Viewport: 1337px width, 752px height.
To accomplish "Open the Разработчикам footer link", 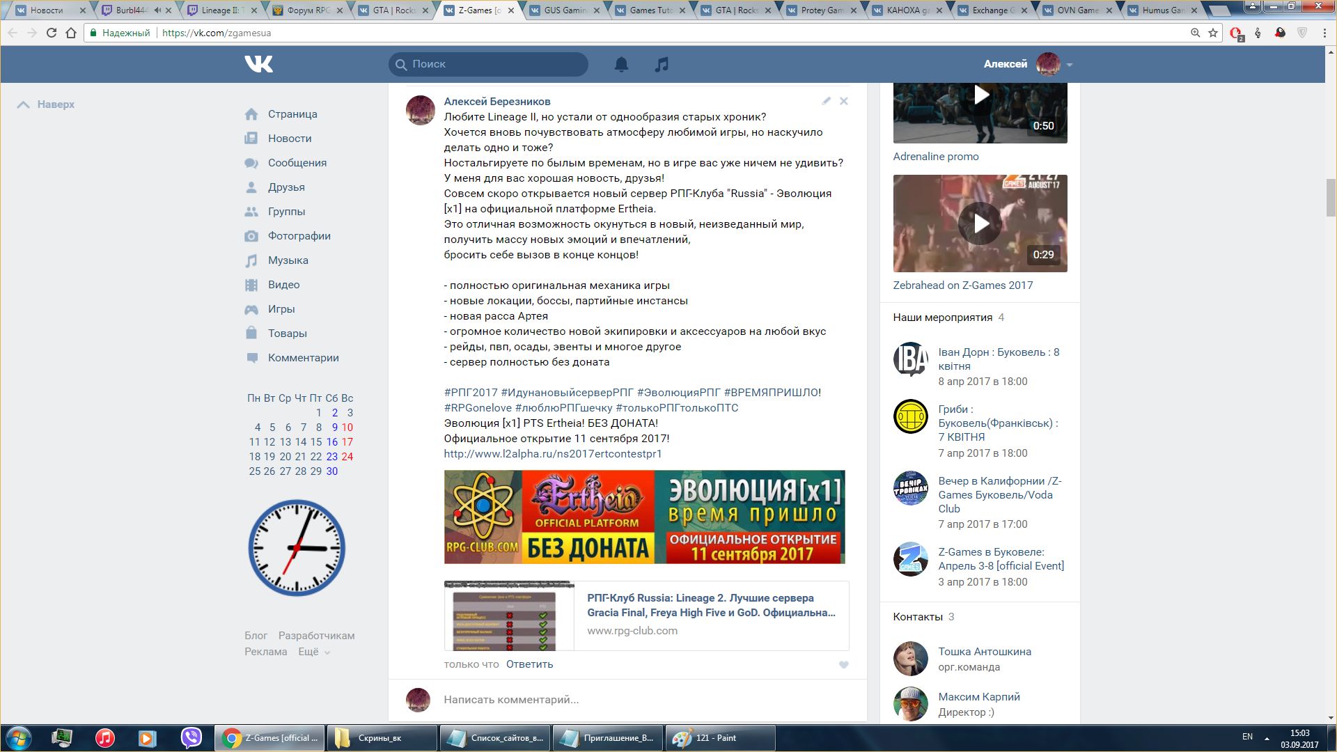I will 316,636.
